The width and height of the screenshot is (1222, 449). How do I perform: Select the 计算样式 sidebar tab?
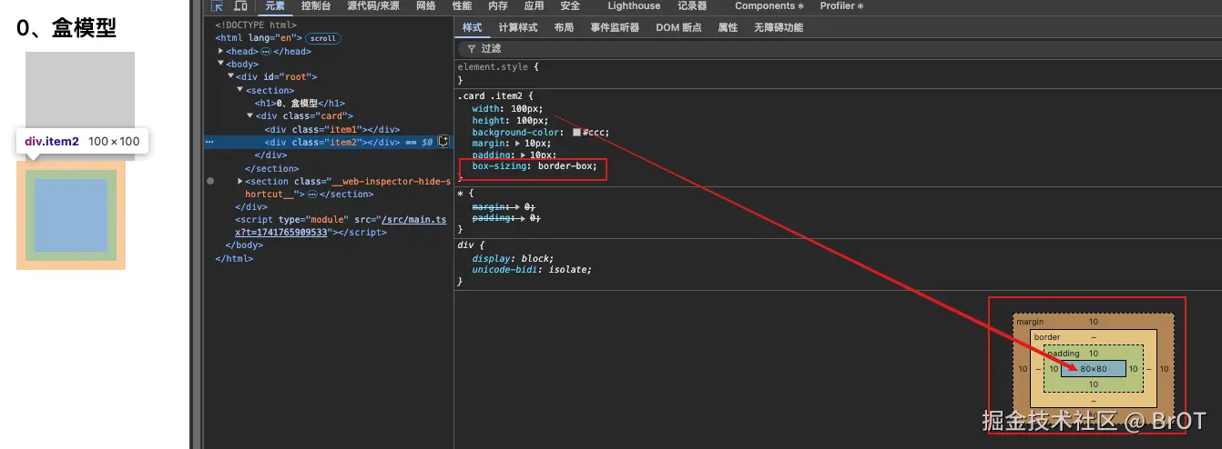517,28
